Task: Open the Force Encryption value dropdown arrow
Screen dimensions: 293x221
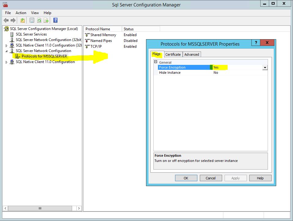Action: pos(265,67)
